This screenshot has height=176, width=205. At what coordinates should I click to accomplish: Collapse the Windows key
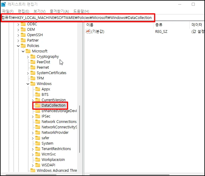pyautogui.click(x=28, y=84)
